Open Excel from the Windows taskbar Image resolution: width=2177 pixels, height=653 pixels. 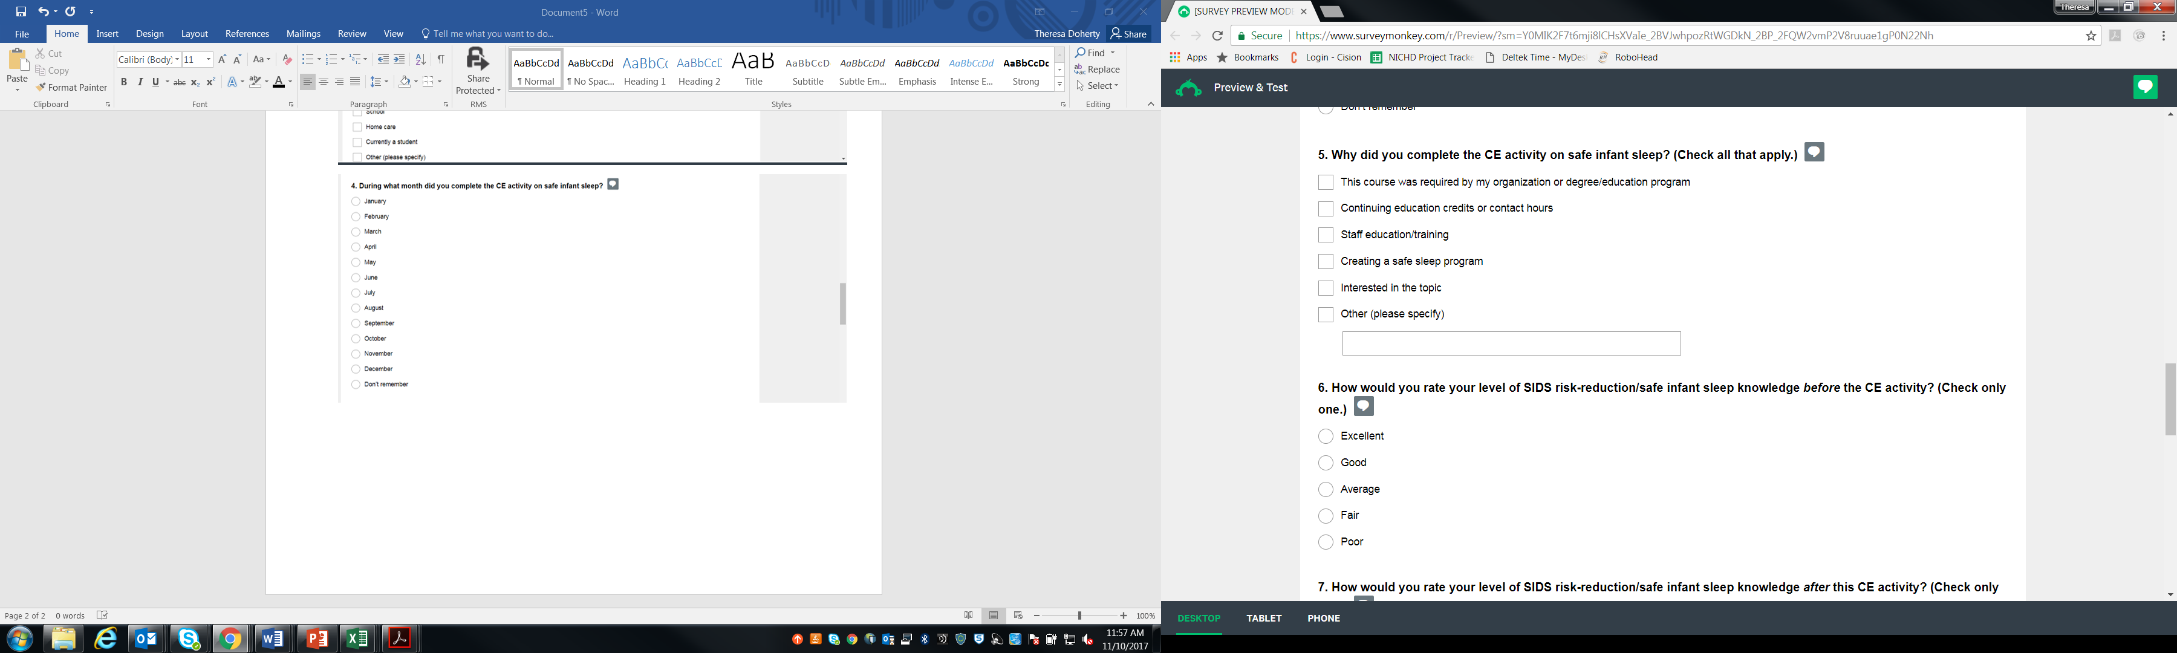[x=357, y=638]
